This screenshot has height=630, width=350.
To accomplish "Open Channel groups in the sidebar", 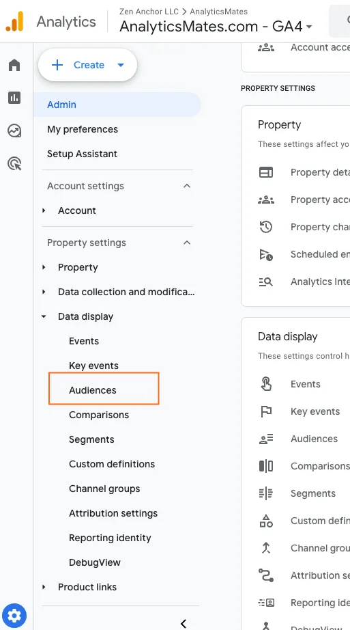I will (x=104, y=489).
